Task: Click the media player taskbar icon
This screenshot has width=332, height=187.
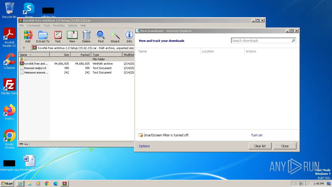Action: pyautogui.click(x=38, y=184)
